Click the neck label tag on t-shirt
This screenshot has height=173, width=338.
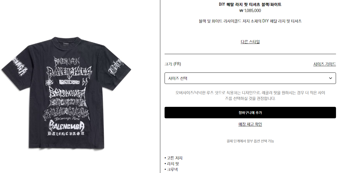[67, 44]
